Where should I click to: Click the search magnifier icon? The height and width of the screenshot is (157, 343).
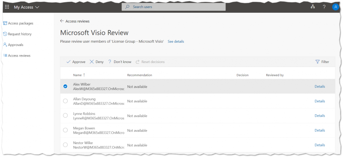pos(127,7)
